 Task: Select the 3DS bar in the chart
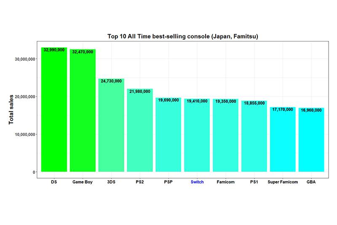(111, 127)
